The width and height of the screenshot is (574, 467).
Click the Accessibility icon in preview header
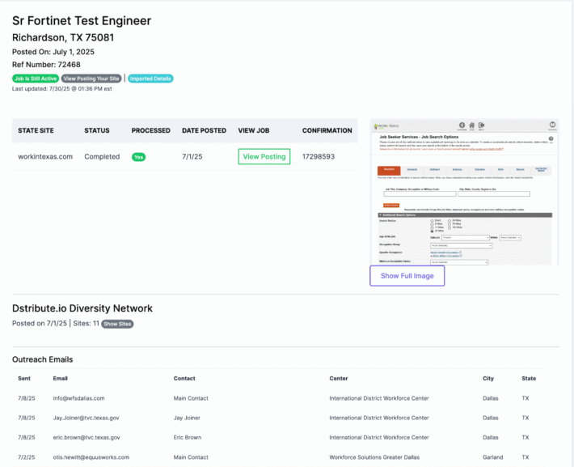click(462, 125)
